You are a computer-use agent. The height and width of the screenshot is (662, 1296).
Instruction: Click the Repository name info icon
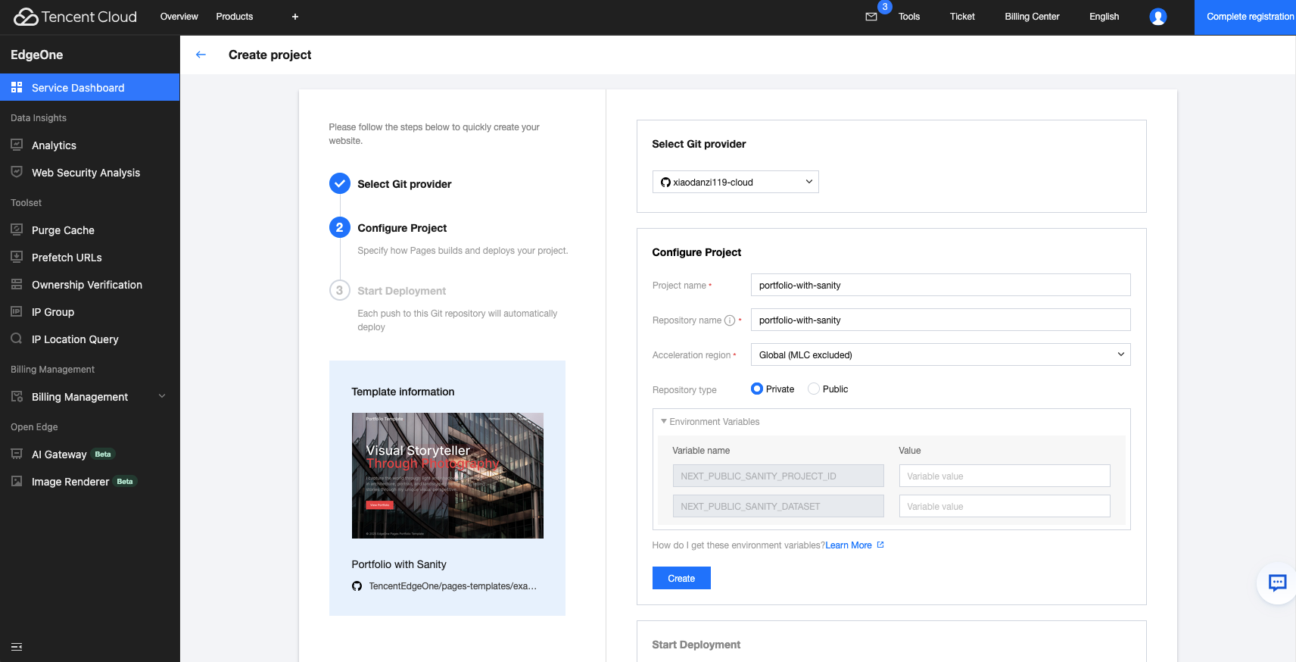point(730,320)
